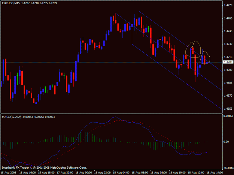Click the 1.4760 price axis label

click(x=228, y=18)
